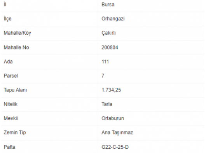Viewport: 206px width, 153px height.
Task: Click the Tapu Alanı label
Action: coord(15,90)
